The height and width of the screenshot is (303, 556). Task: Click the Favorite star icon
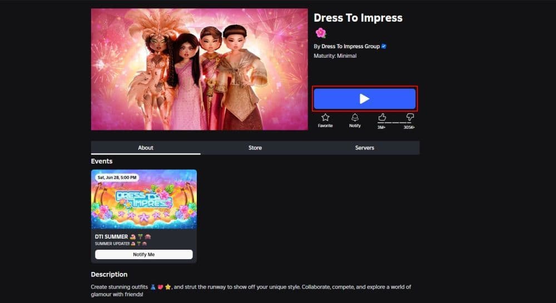click(325, 118)
